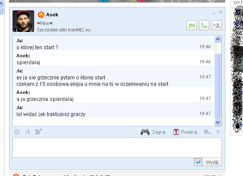Click the chat scrollbar up arrow

218,39
